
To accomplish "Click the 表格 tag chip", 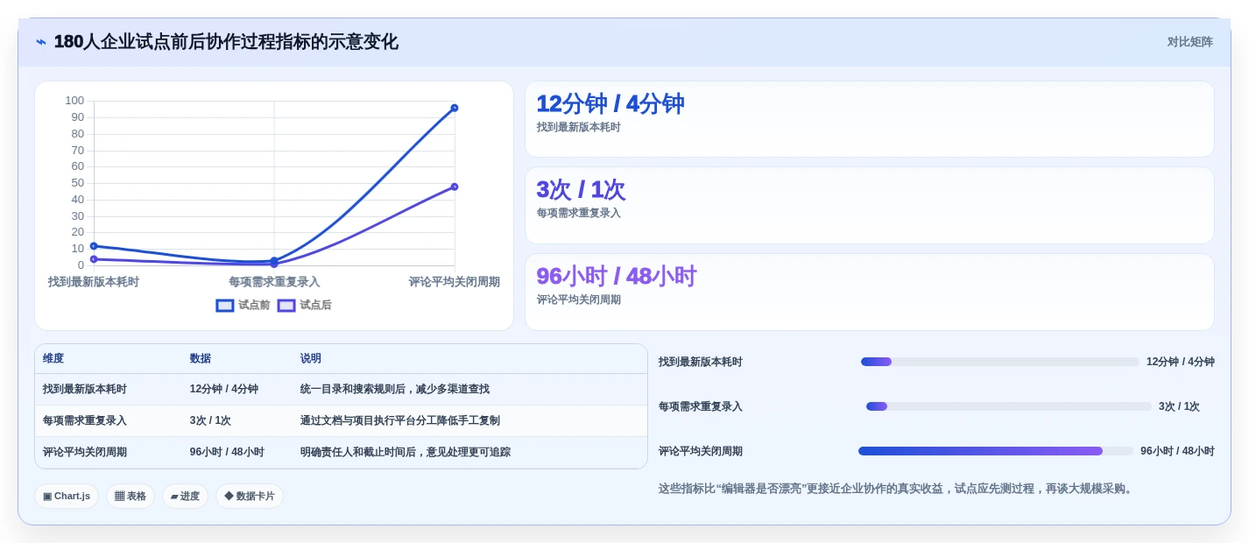I will (131, 497).
